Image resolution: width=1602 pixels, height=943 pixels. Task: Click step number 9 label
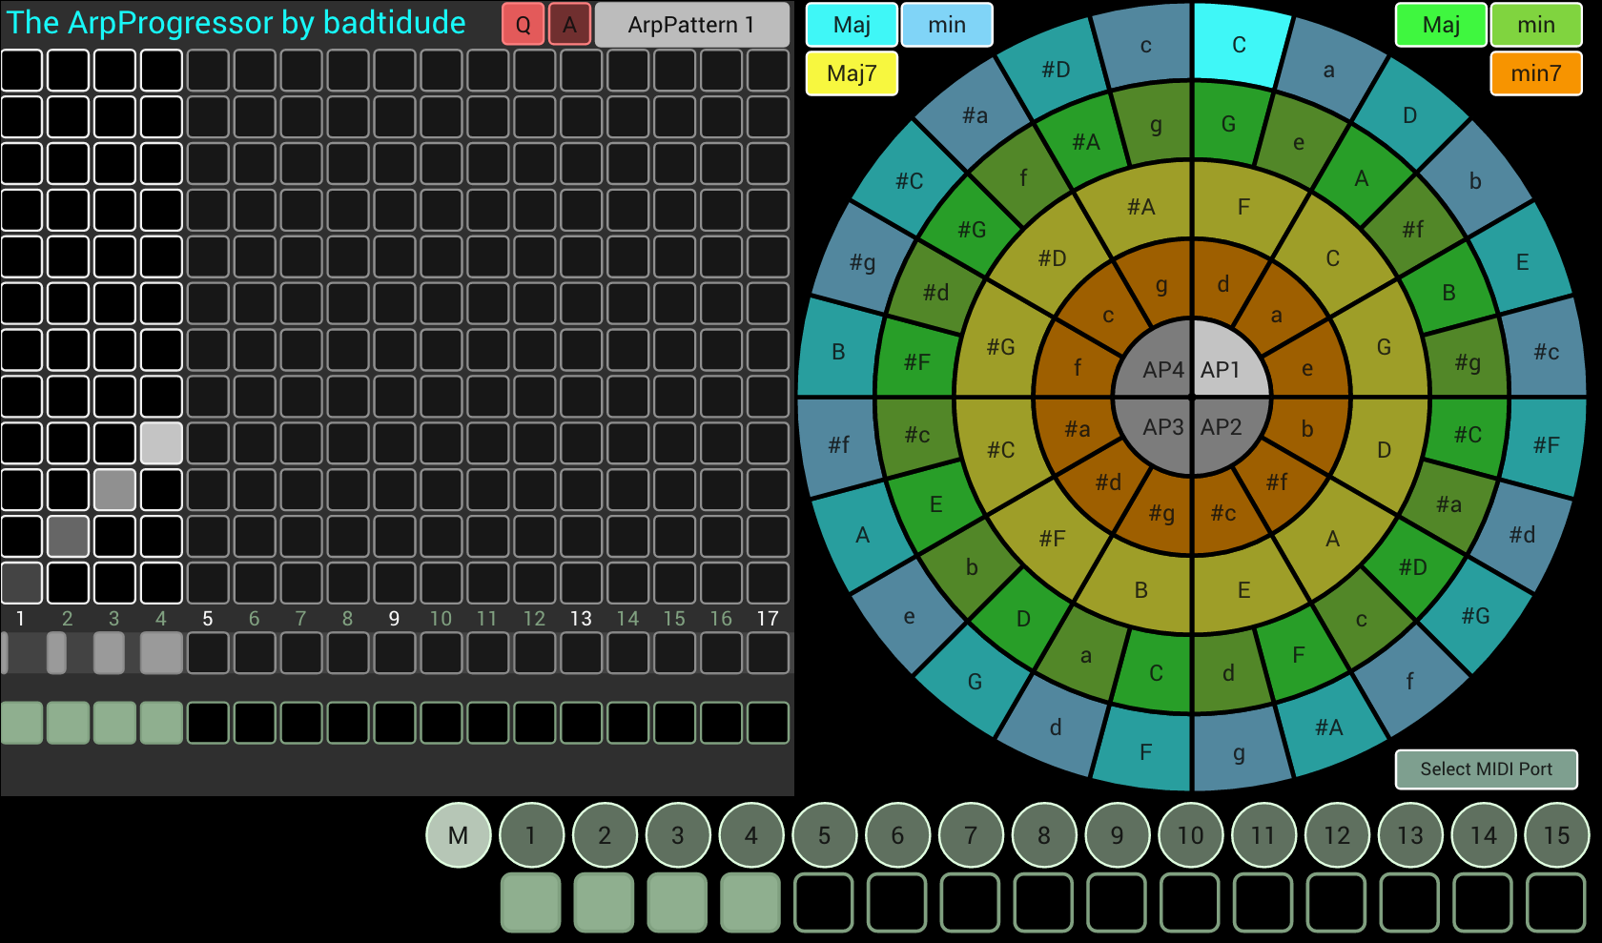tap(394, 619)
